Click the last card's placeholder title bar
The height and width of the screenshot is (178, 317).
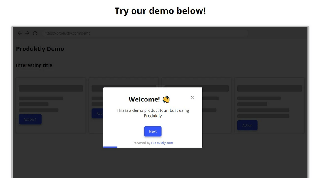click(x=270, y=89)
